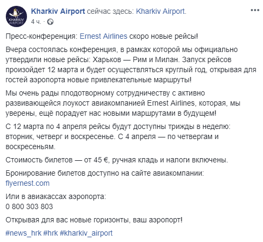Click the press-conference headline text

pyautogui.click(x=102, y=36)
